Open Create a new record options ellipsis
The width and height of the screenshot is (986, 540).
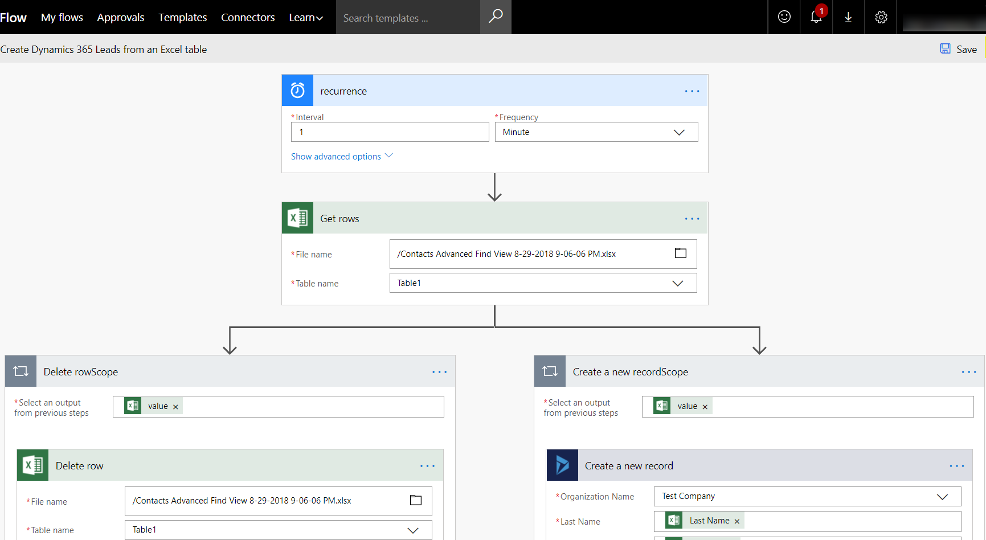(x=957, y=466)
